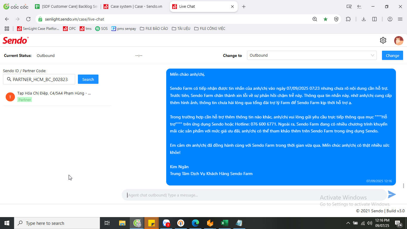This screenshot has height=229, width=407.
Task: Click the blue Change button
Action: 392,55
